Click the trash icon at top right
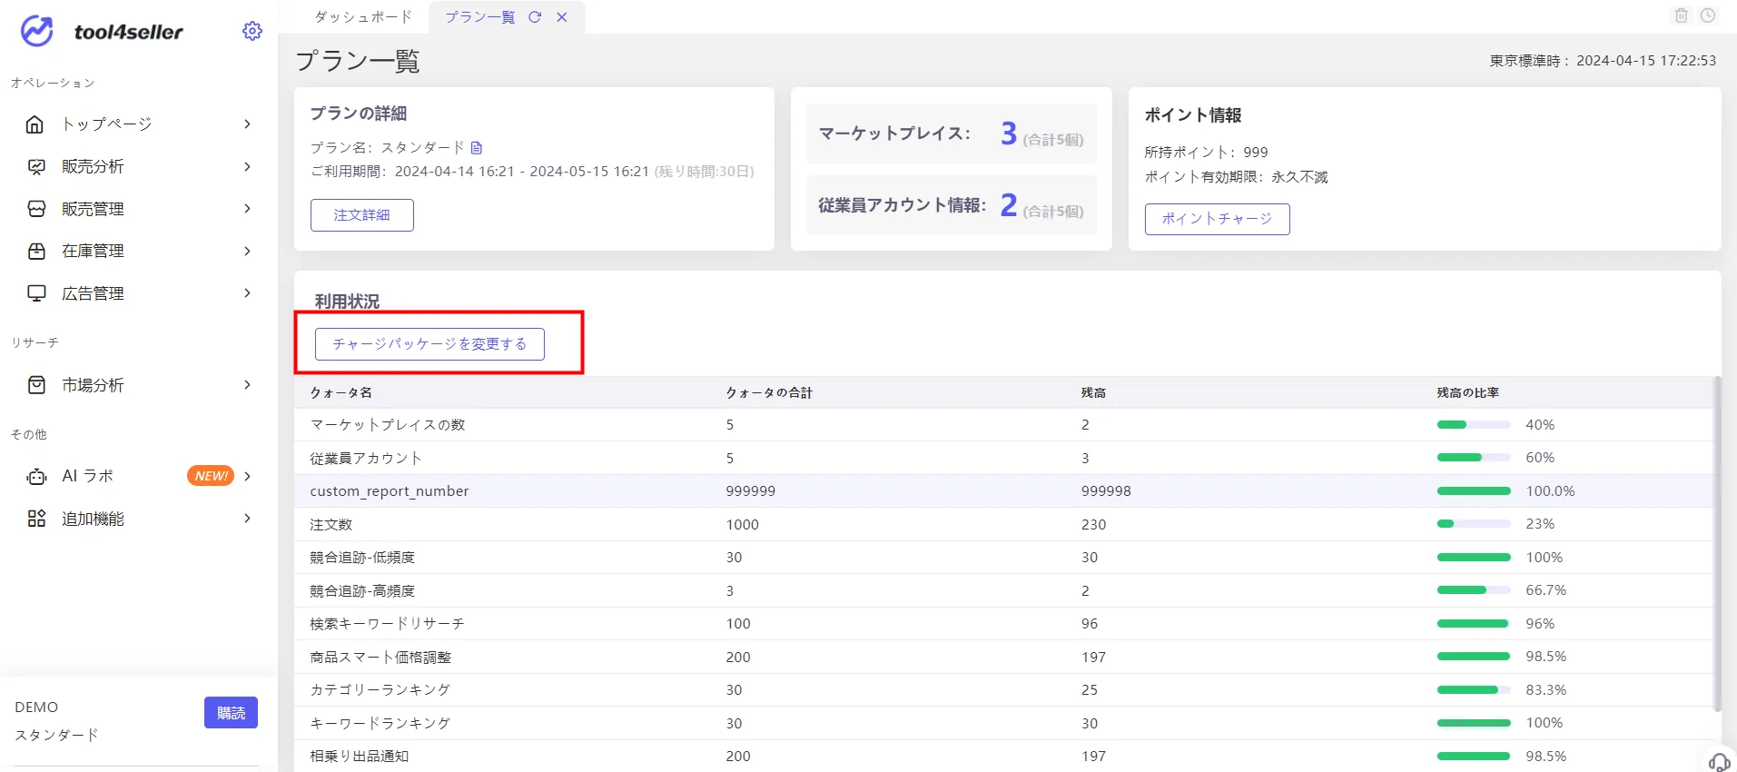 coord(1682,15)
